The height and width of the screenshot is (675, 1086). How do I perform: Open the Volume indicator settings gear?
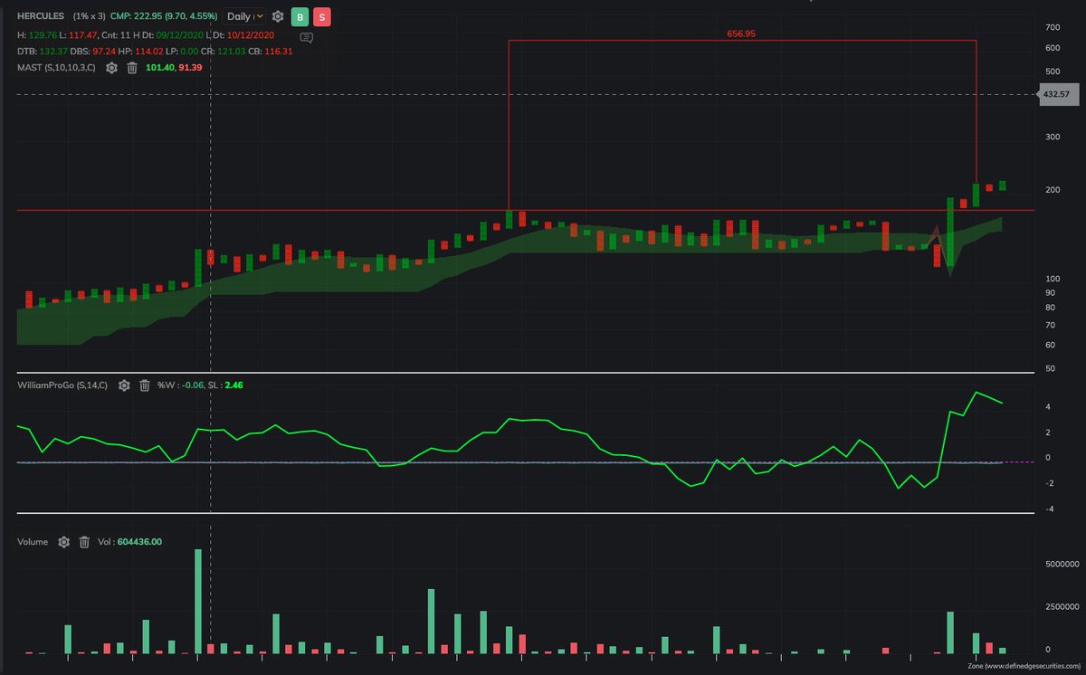(63, 542)
